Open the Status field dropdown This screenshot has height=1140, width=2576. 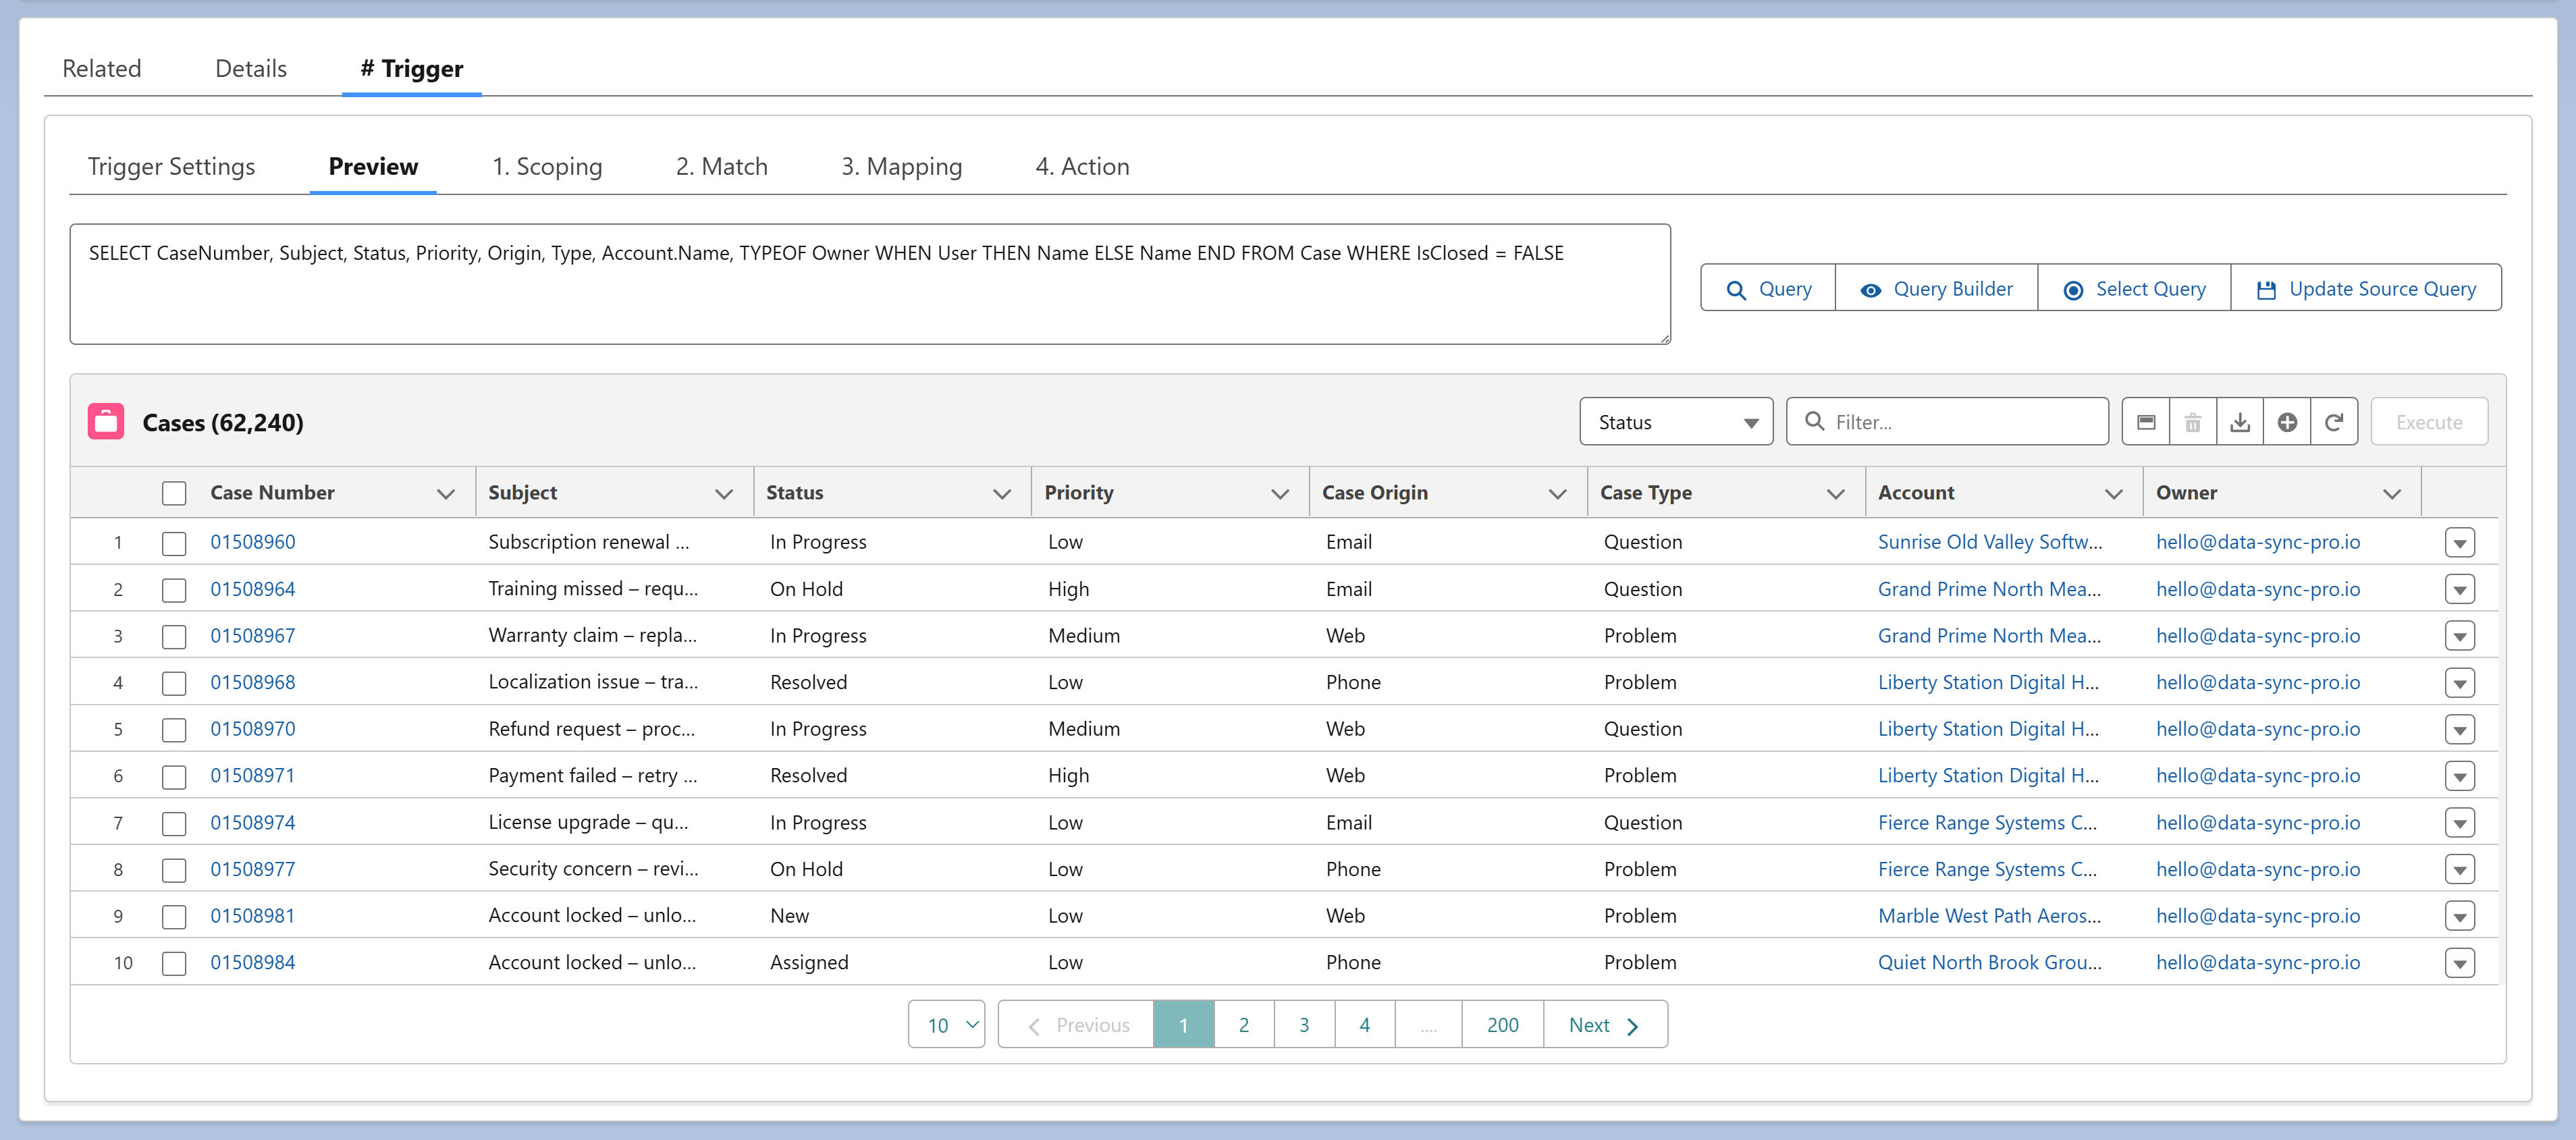pos(1676,422)
